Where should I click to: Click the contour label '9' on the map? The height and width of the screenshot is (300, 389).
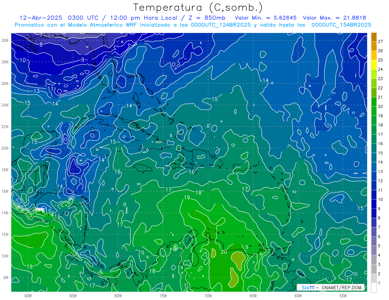[83, 60]
